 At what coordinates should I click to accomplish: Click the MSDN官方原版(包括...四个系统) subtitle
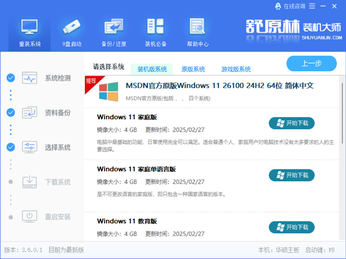click(168, 98)
